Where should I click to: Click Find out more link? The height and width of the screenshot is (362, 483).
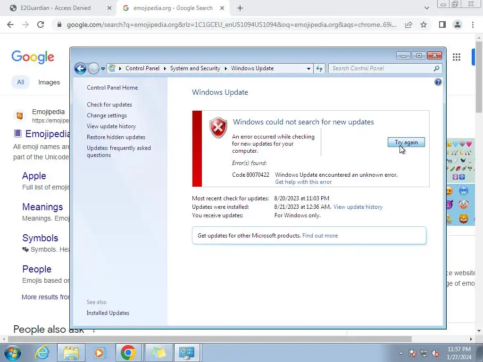tap(320, 236)
